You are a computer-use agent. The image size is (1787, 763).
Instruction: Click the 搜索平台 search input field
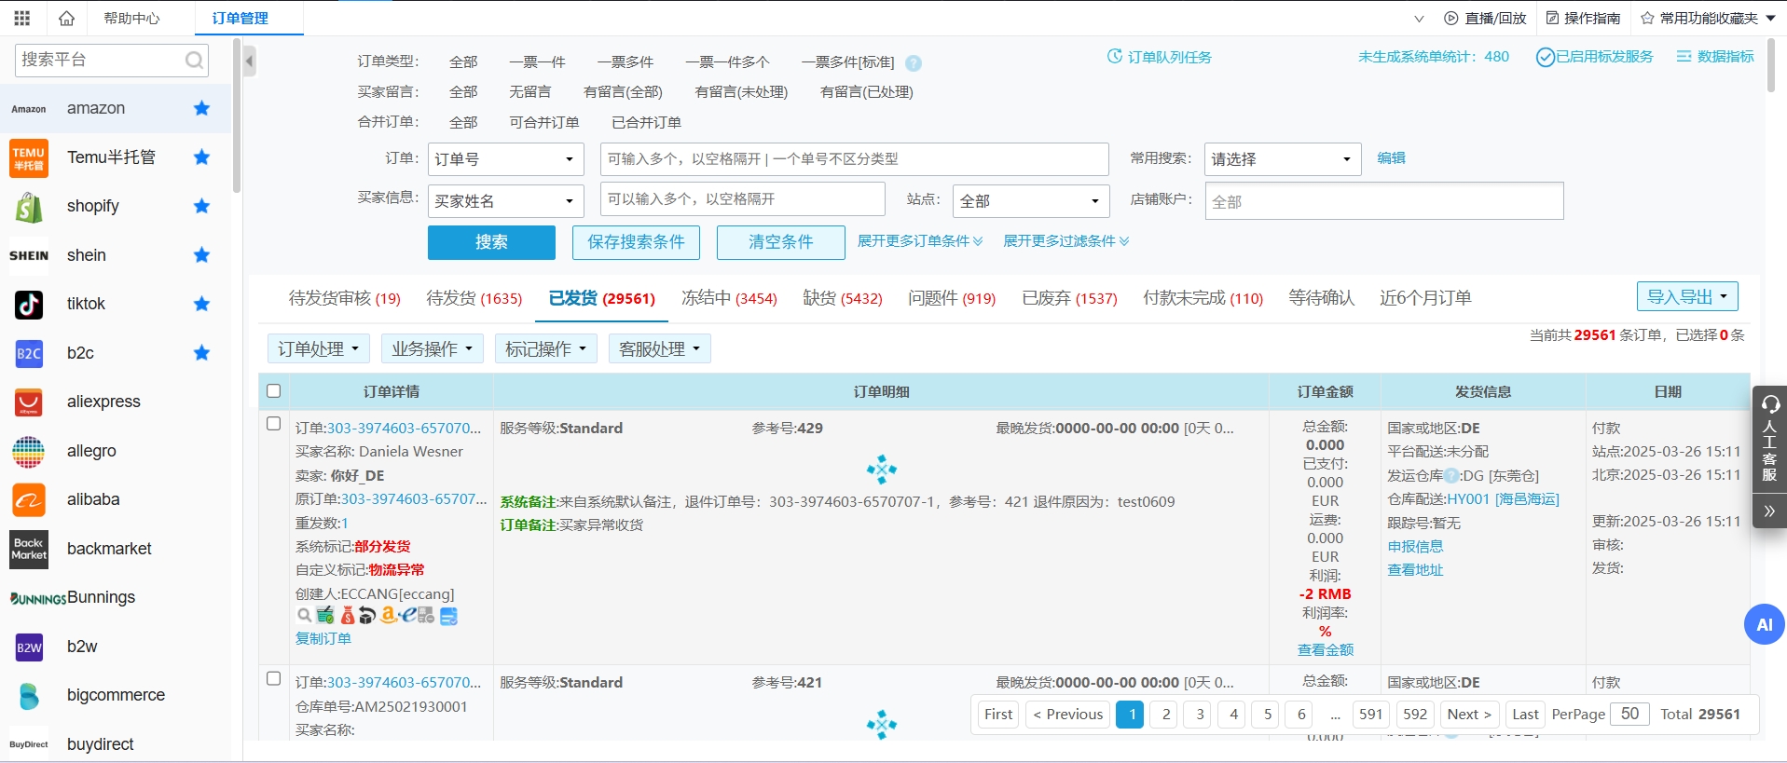[x=101, y=61]
